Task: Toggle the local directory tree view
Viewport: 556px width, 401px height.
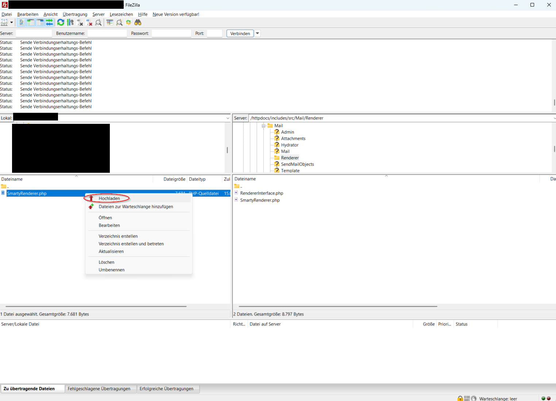Action: click(x=31, y=23)
